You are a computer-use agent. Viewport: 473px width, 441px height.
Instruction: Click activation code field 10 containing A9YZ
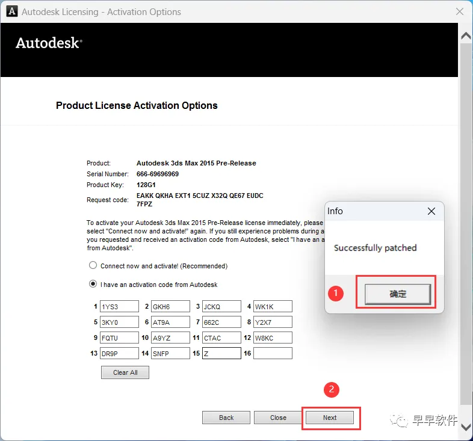[170, 338]
